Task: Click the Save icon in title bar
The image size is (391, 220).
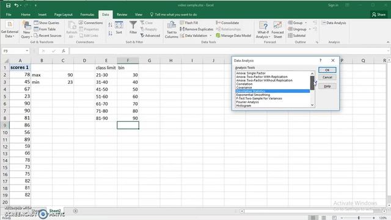Action: pos(8,5)
